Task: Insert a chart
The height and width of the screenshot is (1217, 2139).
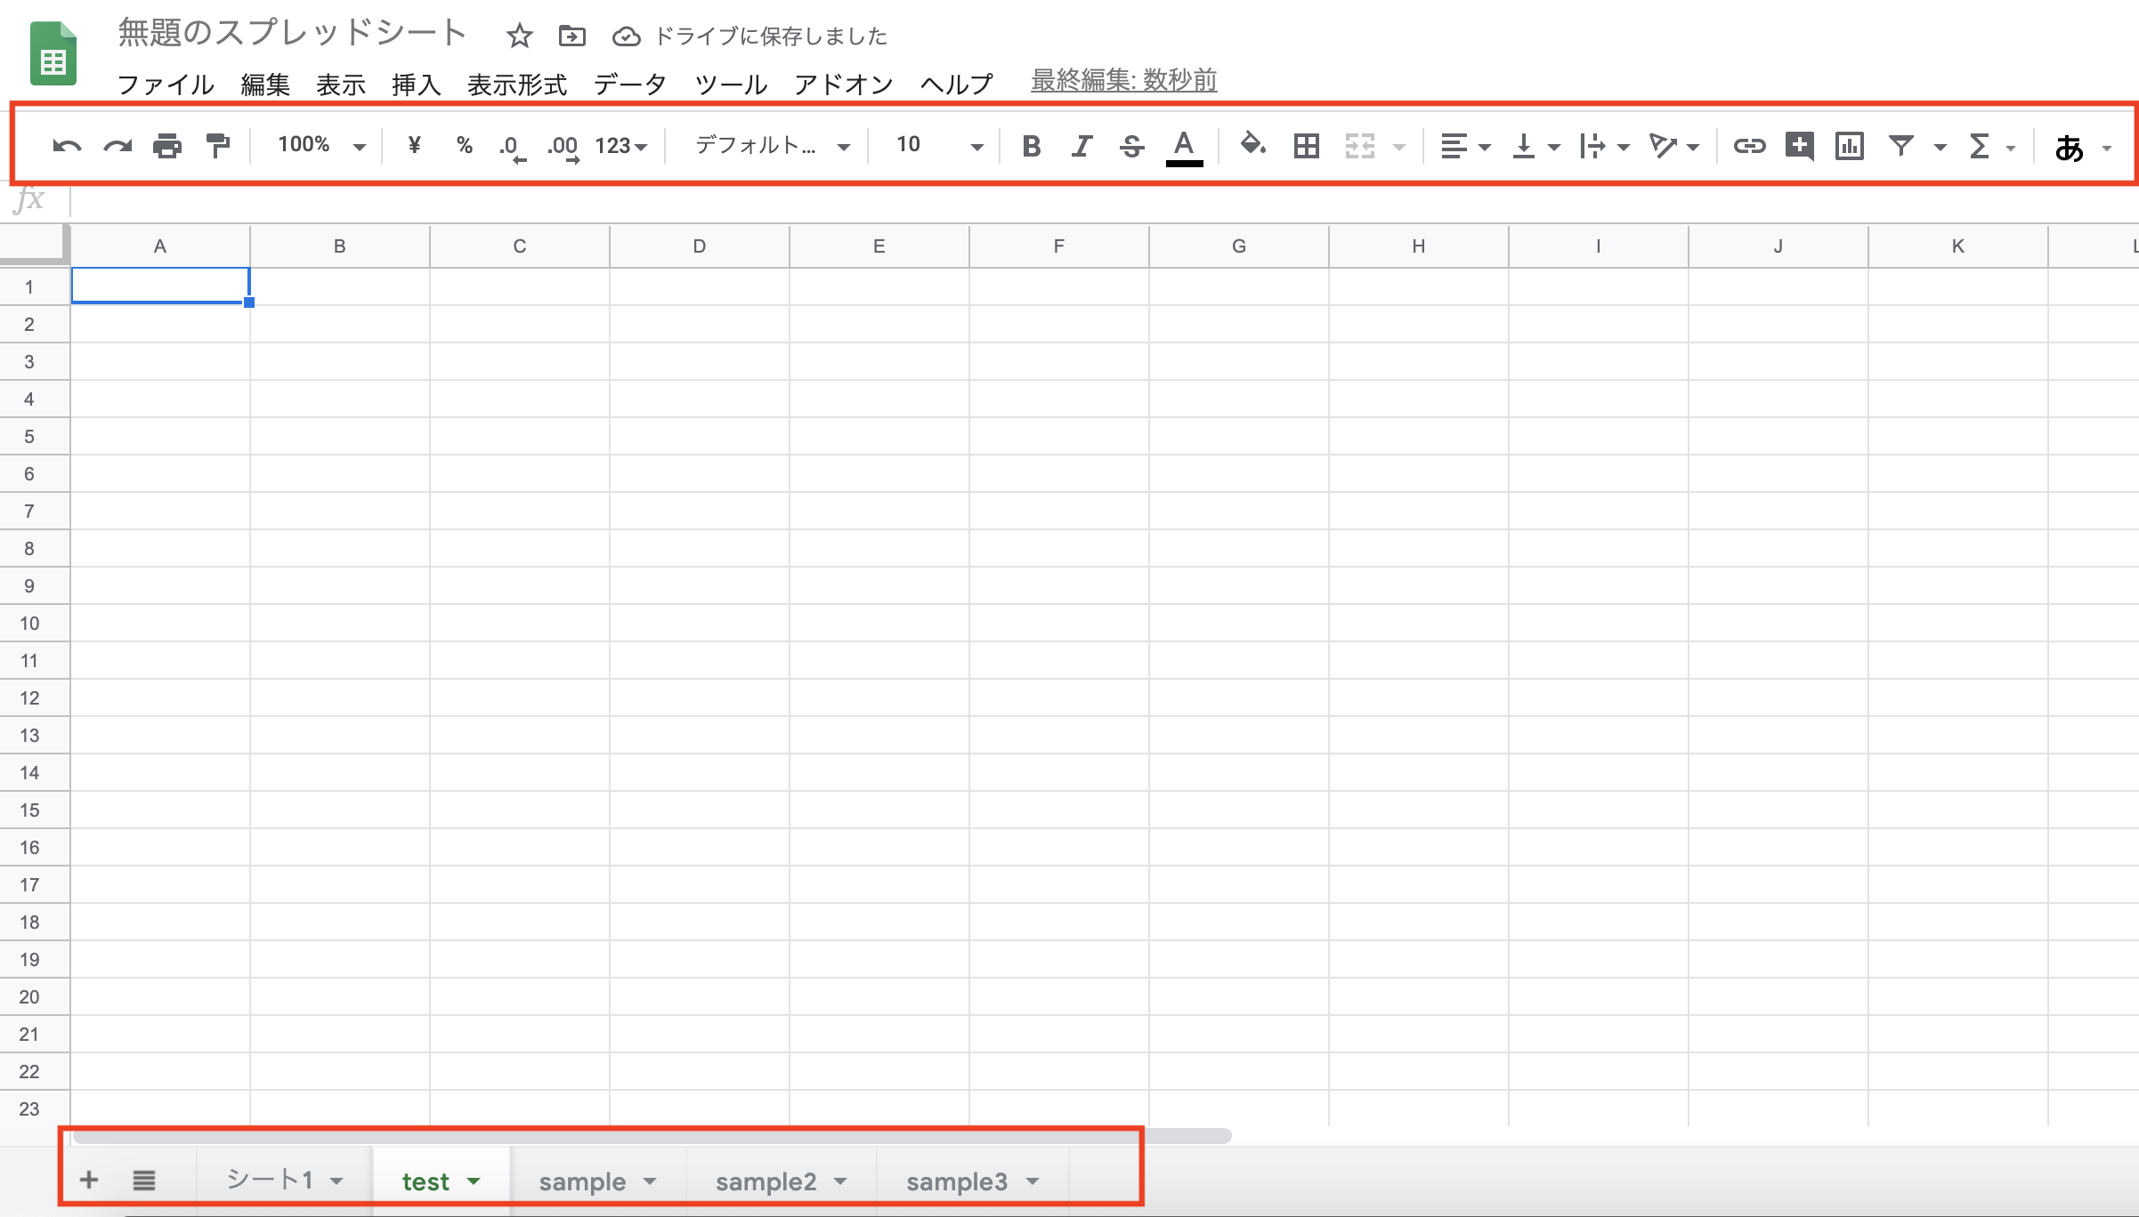Action: pyautogui.click(x=1849, y=146)
